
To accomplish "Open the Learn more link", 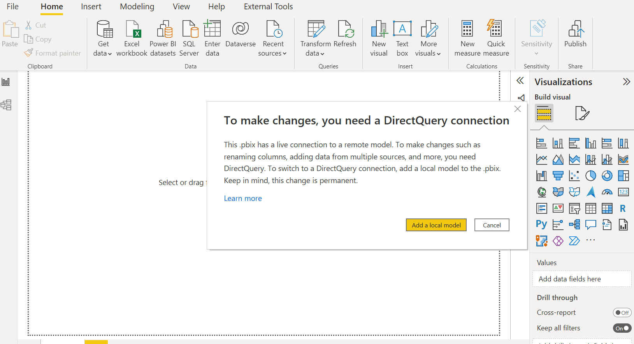I will point(243,199).
